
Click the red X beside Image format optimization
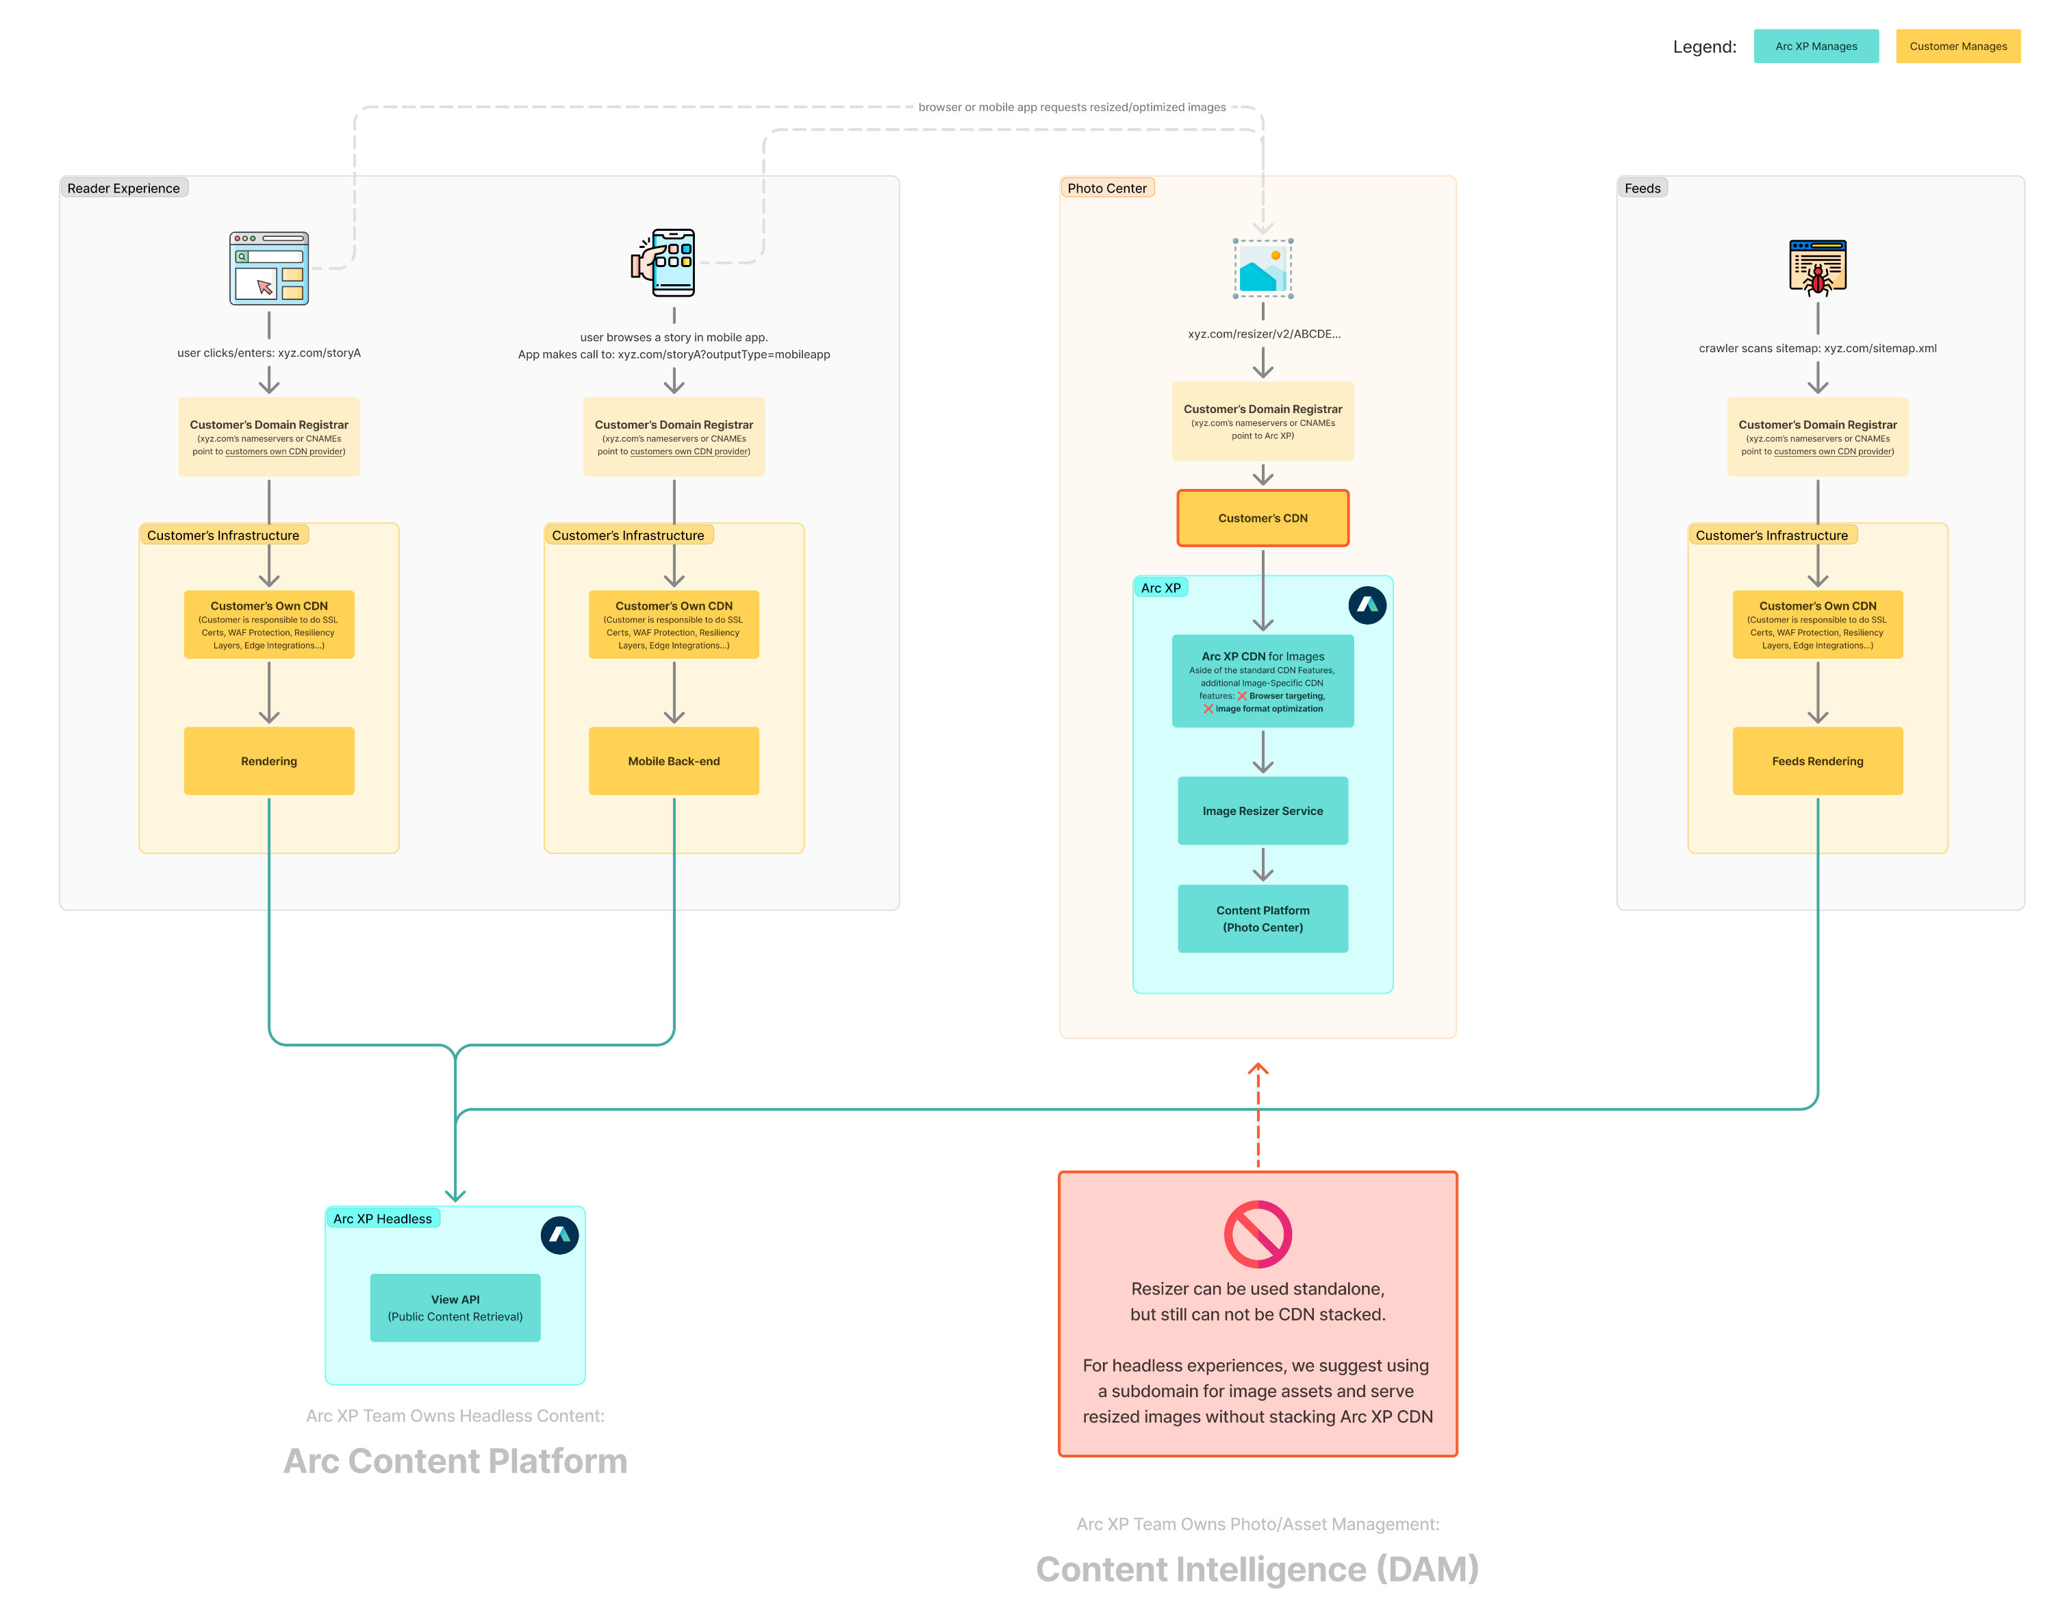(1208, 708)
